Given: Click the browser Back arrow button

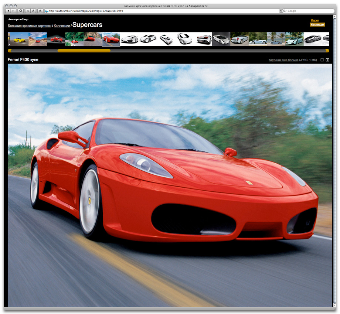Looking at the screenshot, I should (x=8, y=11).
